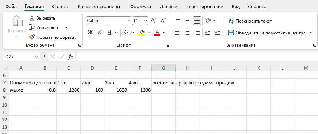This screenshot has width=318, height=134.
Task: Align text to the middle vertically
Action: pyautogui.click(x=187, y=20)
